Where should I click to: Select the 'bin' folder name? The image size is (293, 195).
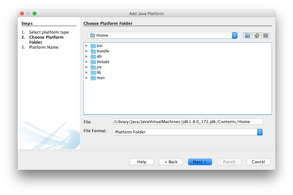point(100,46)
